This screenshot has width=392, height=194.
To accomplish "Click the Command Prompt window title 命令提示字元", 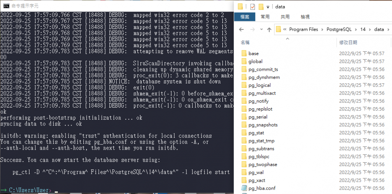I will (x=25, y=6).
